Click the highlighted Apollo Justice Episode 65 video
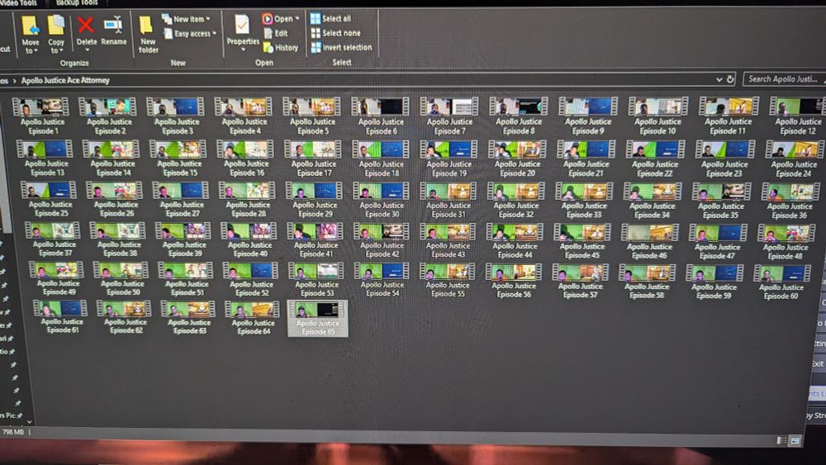 coord(318,318)
